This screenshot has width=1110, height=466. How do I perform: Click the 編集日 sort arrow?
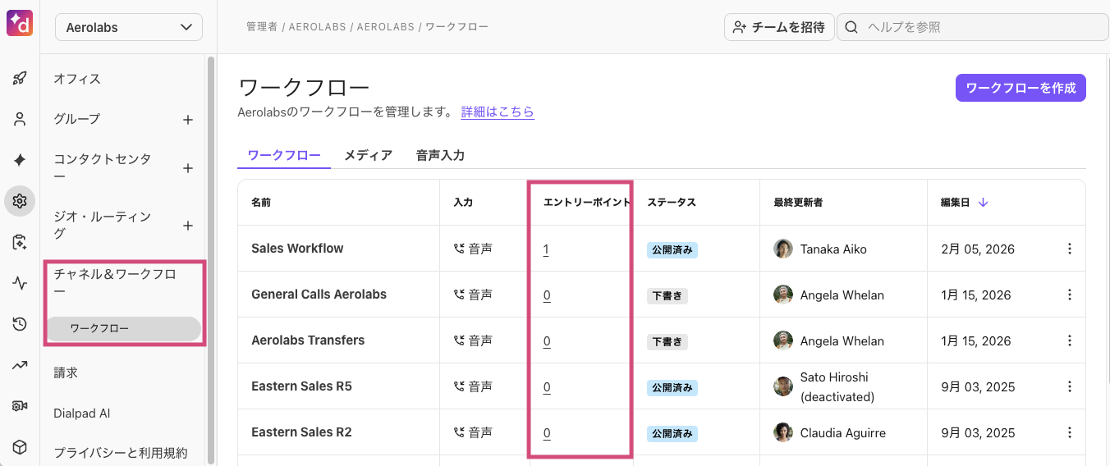[983, 203]
